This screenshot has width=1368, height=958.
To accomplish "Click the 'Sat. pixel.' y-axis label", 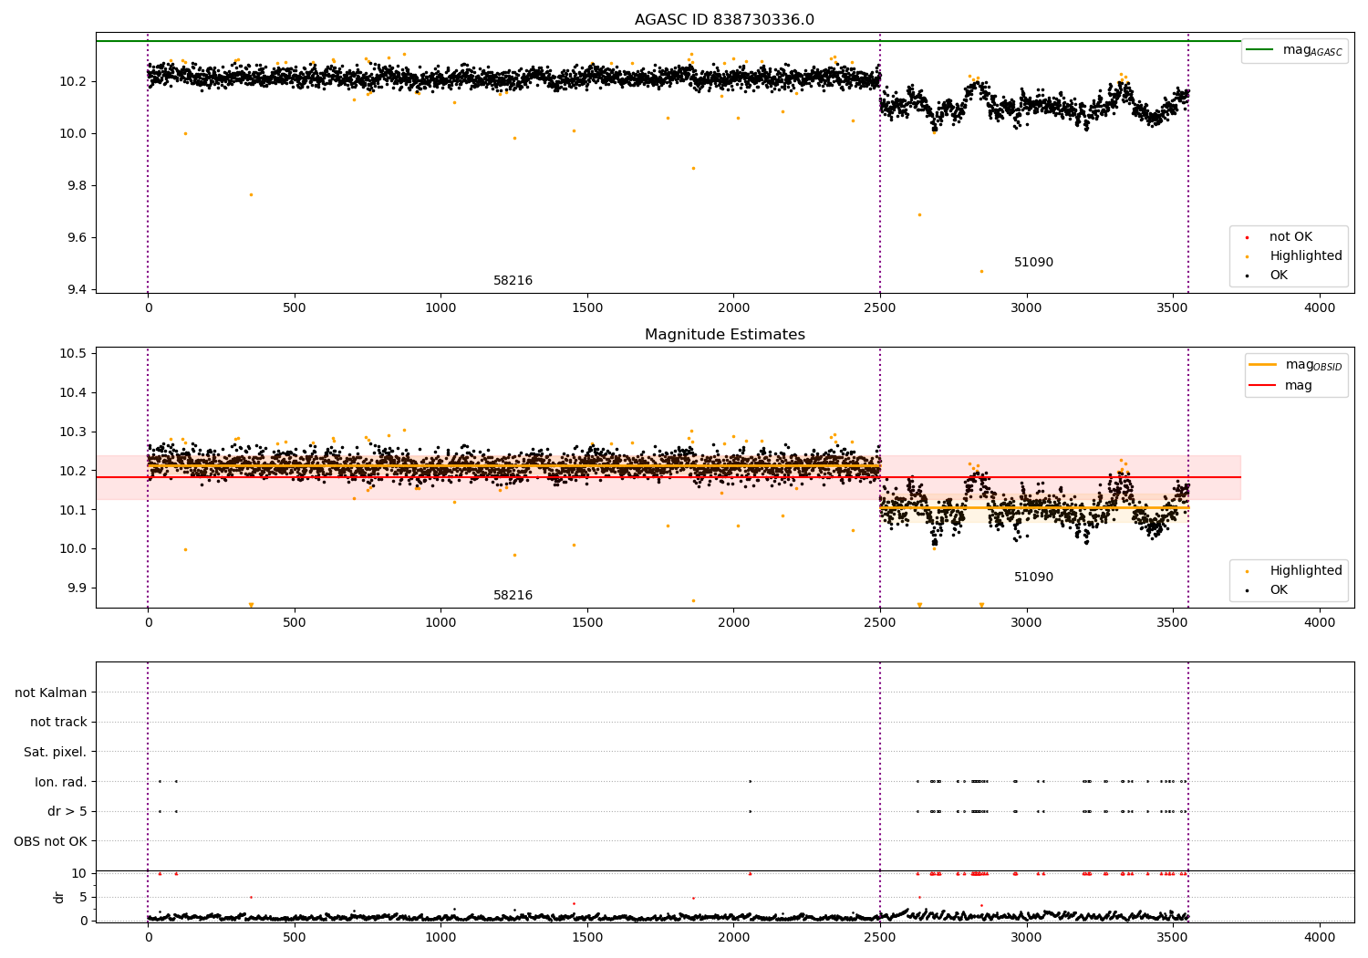I will (x=55, y=753).
